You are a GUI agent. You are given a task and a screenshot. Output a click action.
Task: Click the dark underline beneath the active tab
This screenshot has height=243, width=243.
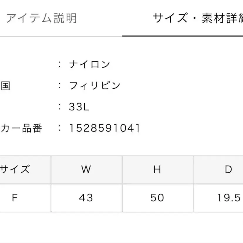tap(182, 36)
